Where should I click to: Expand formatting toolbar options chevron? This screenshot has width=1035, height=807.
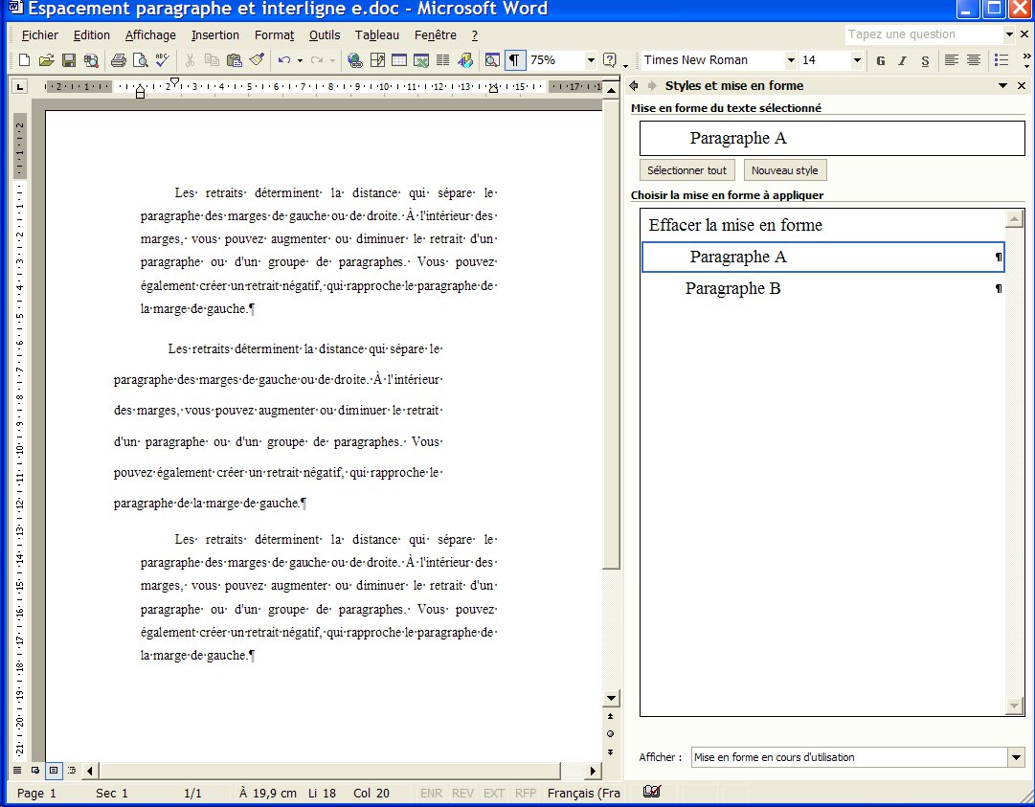coord(1026,60)
